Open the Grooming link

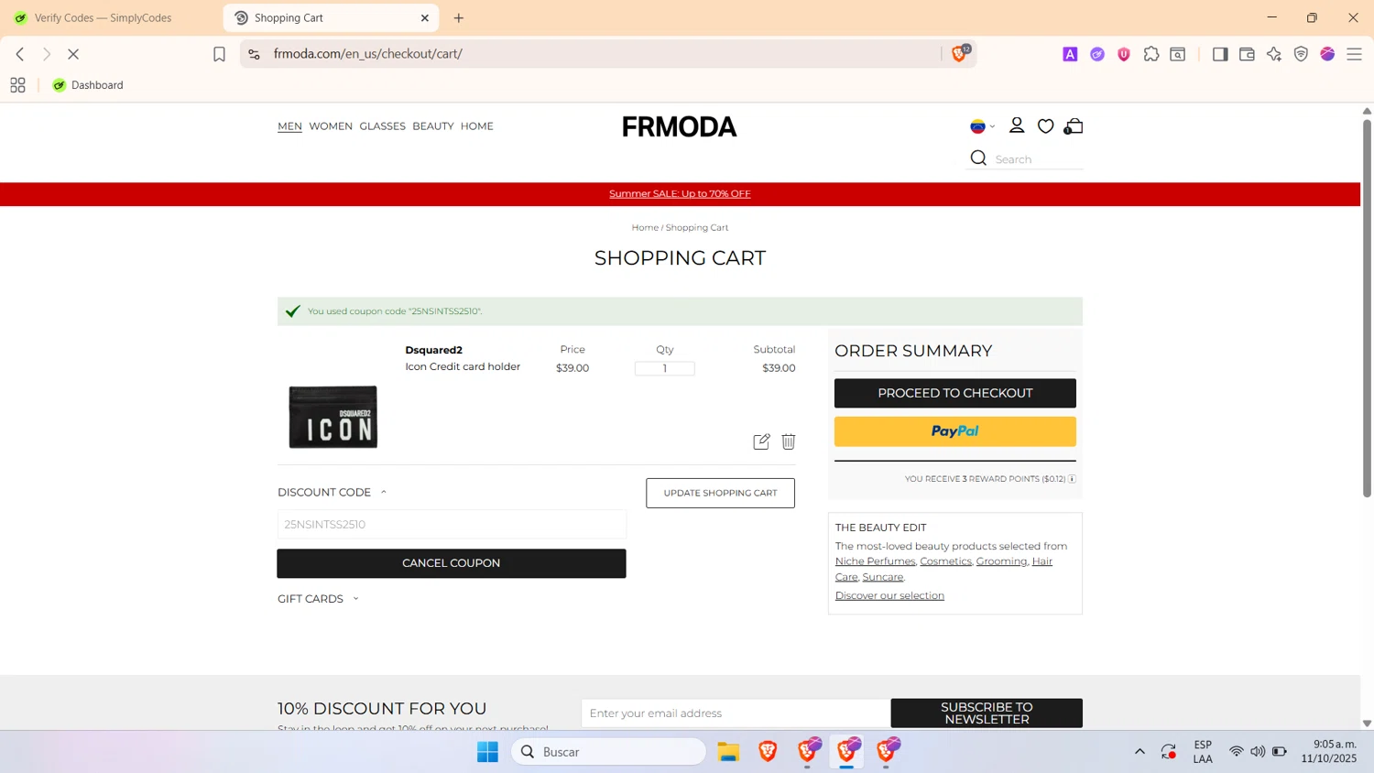click(1001, 561)
